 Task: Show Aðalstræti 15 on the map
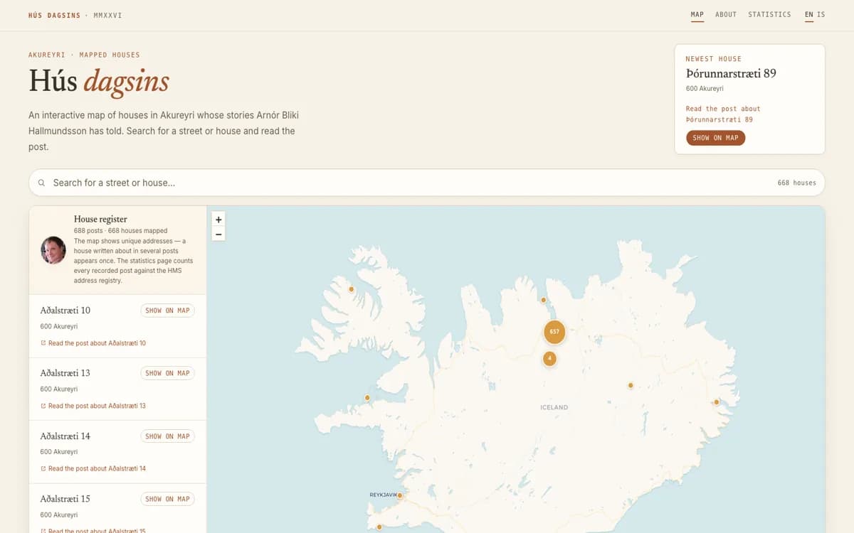tap(167, 499)
